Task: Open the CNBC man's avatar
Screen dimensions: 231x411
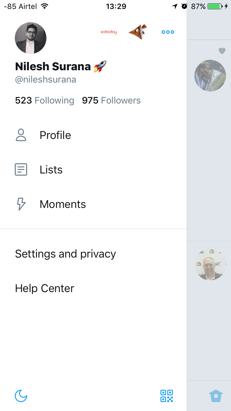Action: click(210, 264)
